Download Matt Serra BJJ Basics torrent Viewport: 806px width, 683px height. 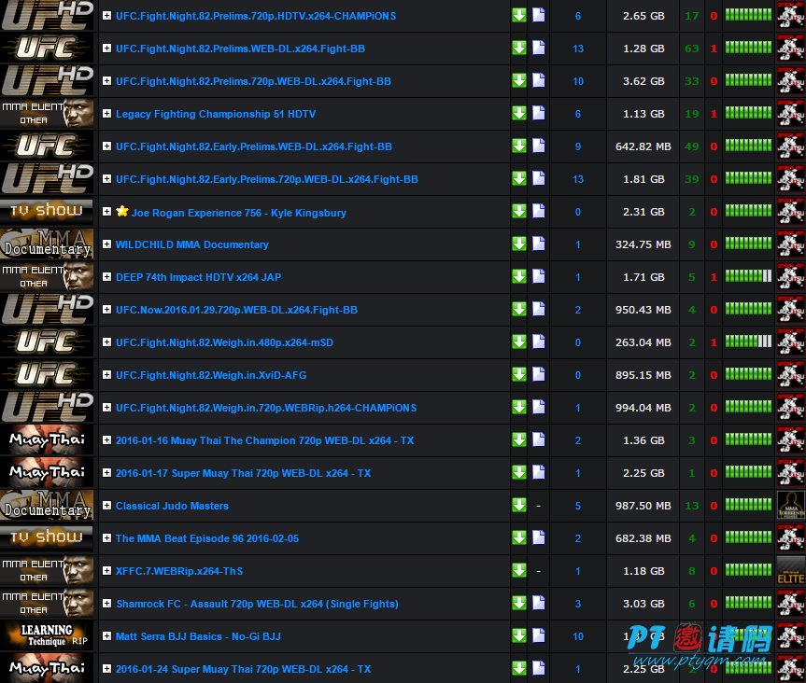(518, 635)
